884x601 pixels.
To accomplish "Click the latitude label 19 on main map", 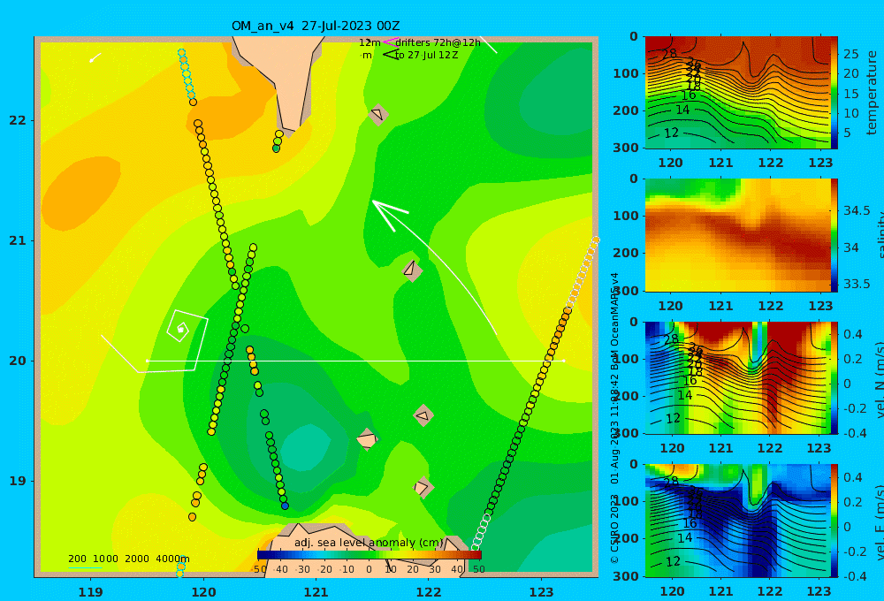I will point(18,481).
